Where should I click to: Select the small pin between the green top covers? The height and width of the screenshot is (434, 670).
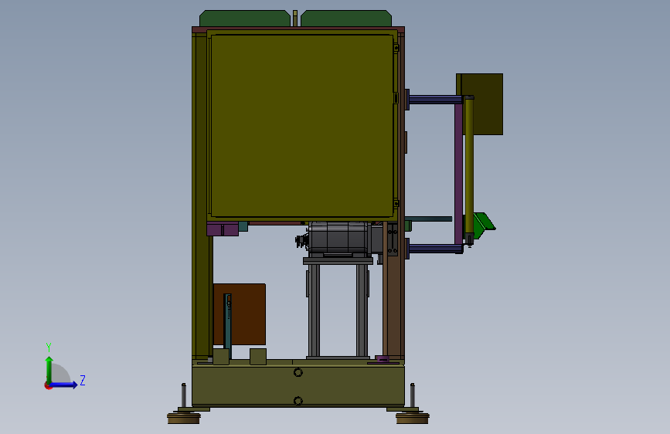tap(295, 19)
